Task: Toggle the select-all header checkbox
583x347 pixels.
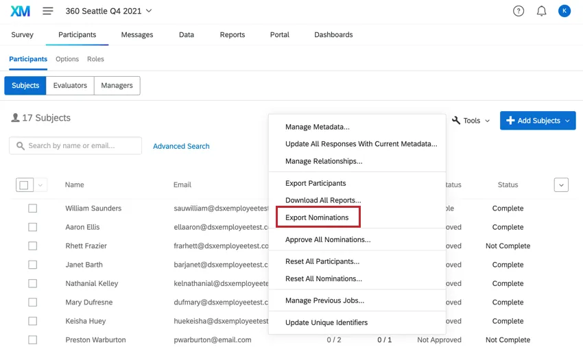Action: 24,185
